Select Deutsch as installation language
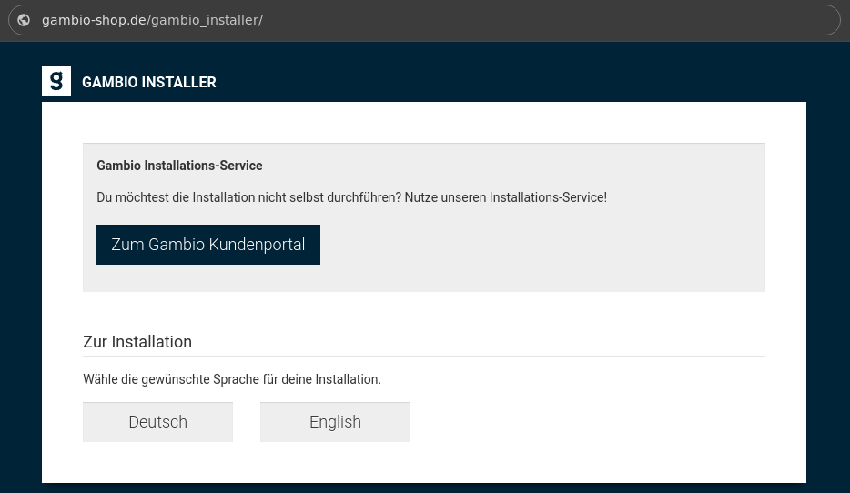This screenshot has height=493, width=850. (x=157, y=421)
